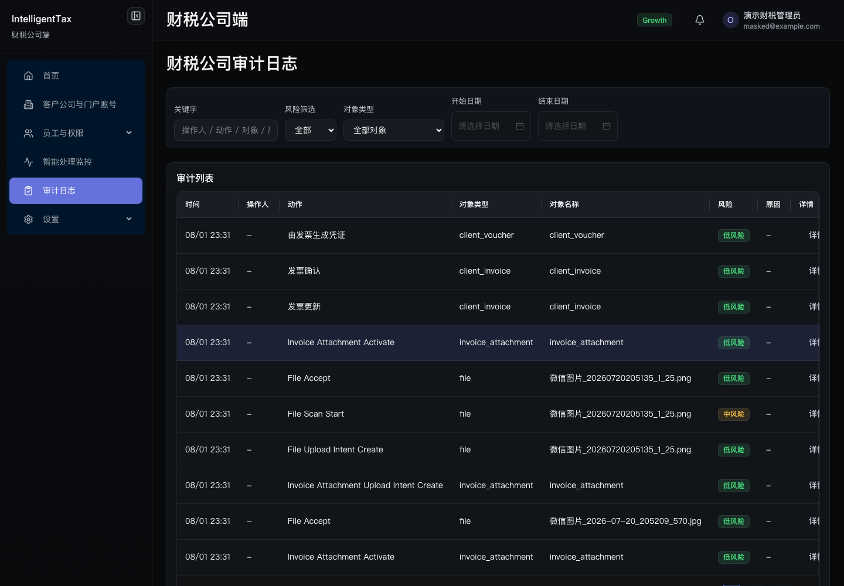
Task: Click the 审计列表 section title
Action: point(195,178)
